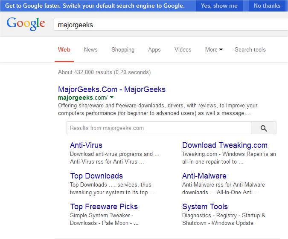Open the Top Freeware Picks link
The image size is (288, 239).
click(104, 207)
